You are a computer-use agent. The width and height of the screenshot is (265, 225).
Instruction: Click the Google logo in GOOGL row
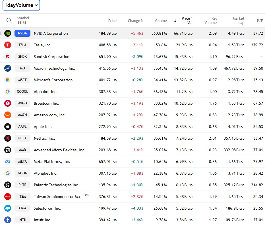tap(8, 92)
